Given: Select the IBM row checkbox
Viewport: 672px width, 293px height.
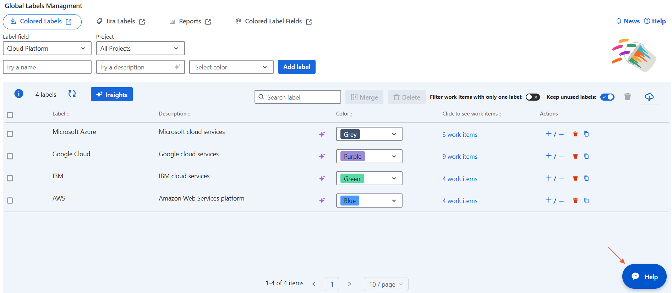Looking at the screenshot, I should coord(10,178).
